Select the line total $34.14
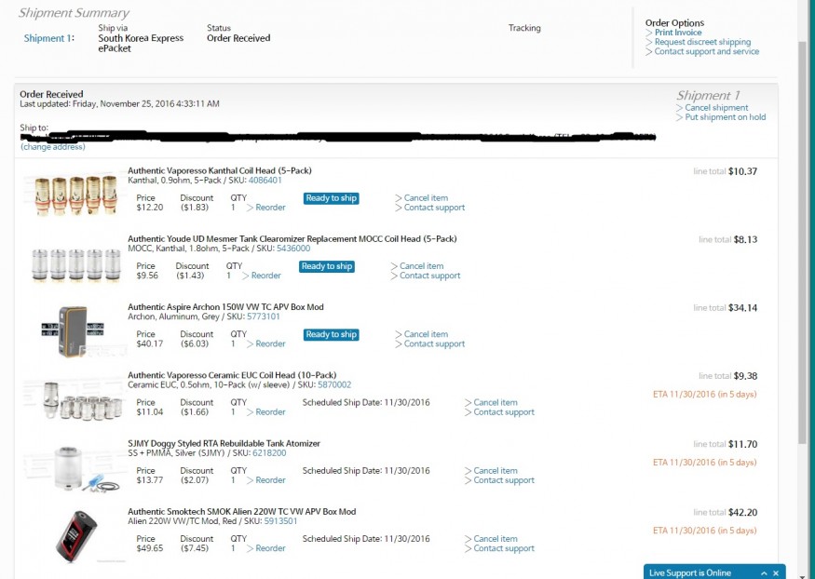 click(x=742, y=308)
